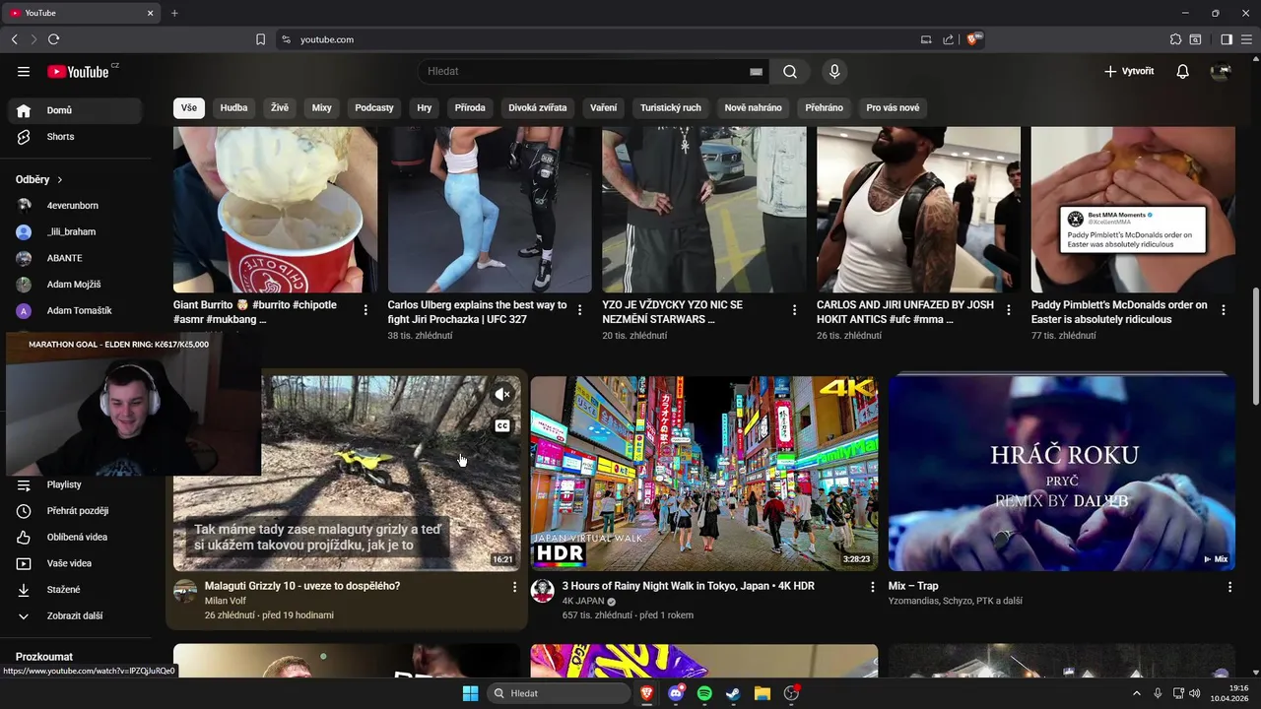Select the Mixy filter chip

[322, 107]
